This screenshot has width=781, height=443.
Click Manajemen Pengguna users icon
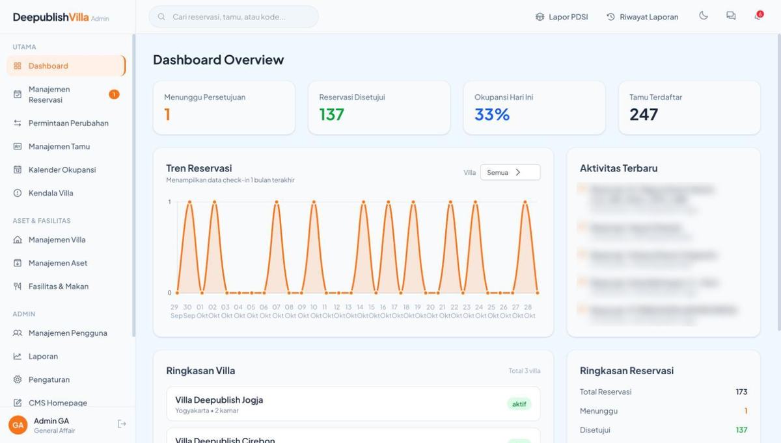tap(18, 333)
